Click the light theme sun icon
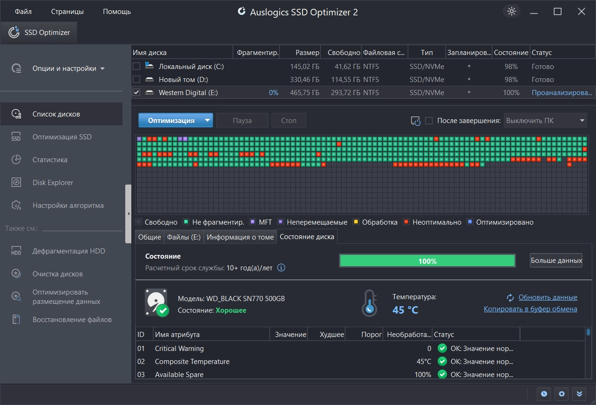The image size is (596, 405). 512,12
